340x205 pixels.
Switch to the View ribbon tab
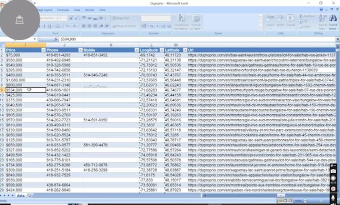pos(102,10)
